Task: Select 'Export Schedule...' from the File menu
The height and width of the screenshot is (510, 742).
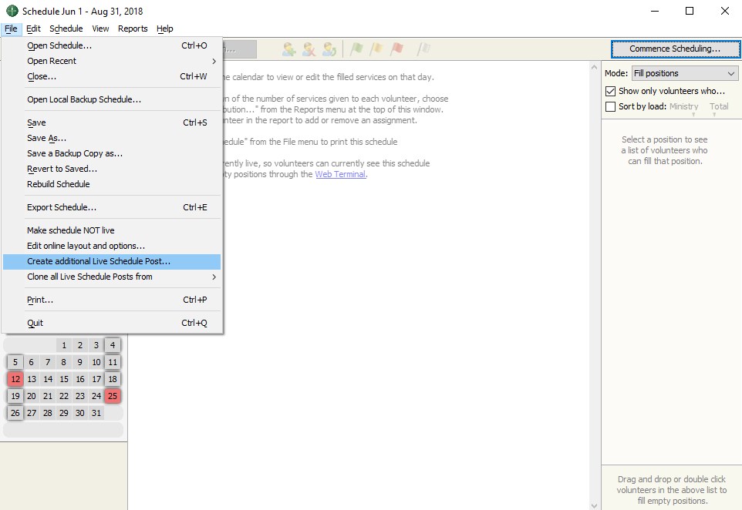Action: (62, 207)
